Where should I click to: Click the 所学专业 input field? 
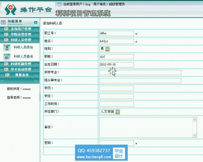tap(140, 72)
